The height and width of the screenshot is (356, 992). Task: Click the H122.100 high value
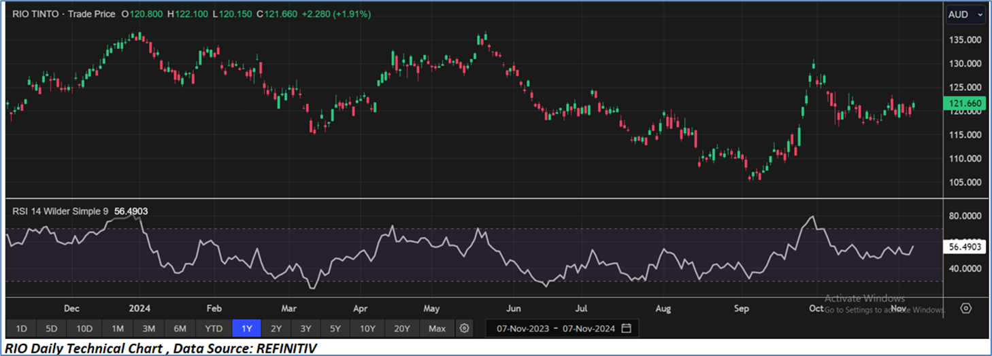pos(186,14)
